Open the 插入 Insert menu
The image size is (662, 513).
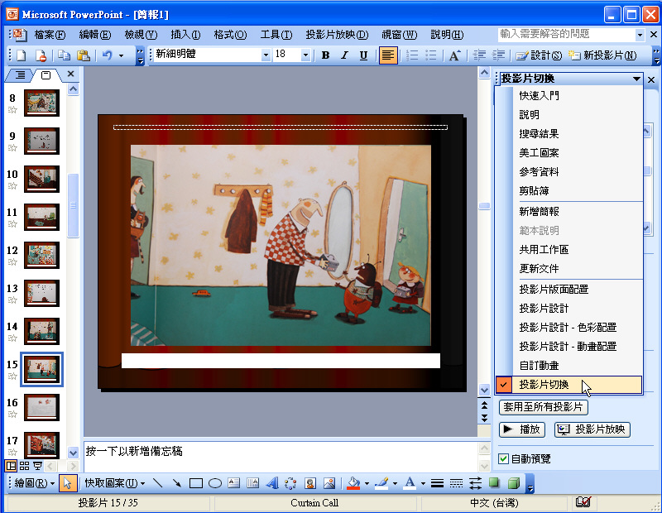pyautogui.click(x=185, y=35)
